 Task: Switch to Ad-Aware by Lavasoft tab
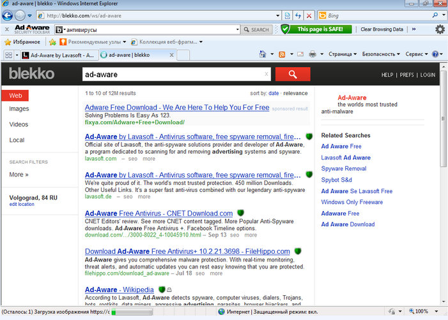click(59, 55)
